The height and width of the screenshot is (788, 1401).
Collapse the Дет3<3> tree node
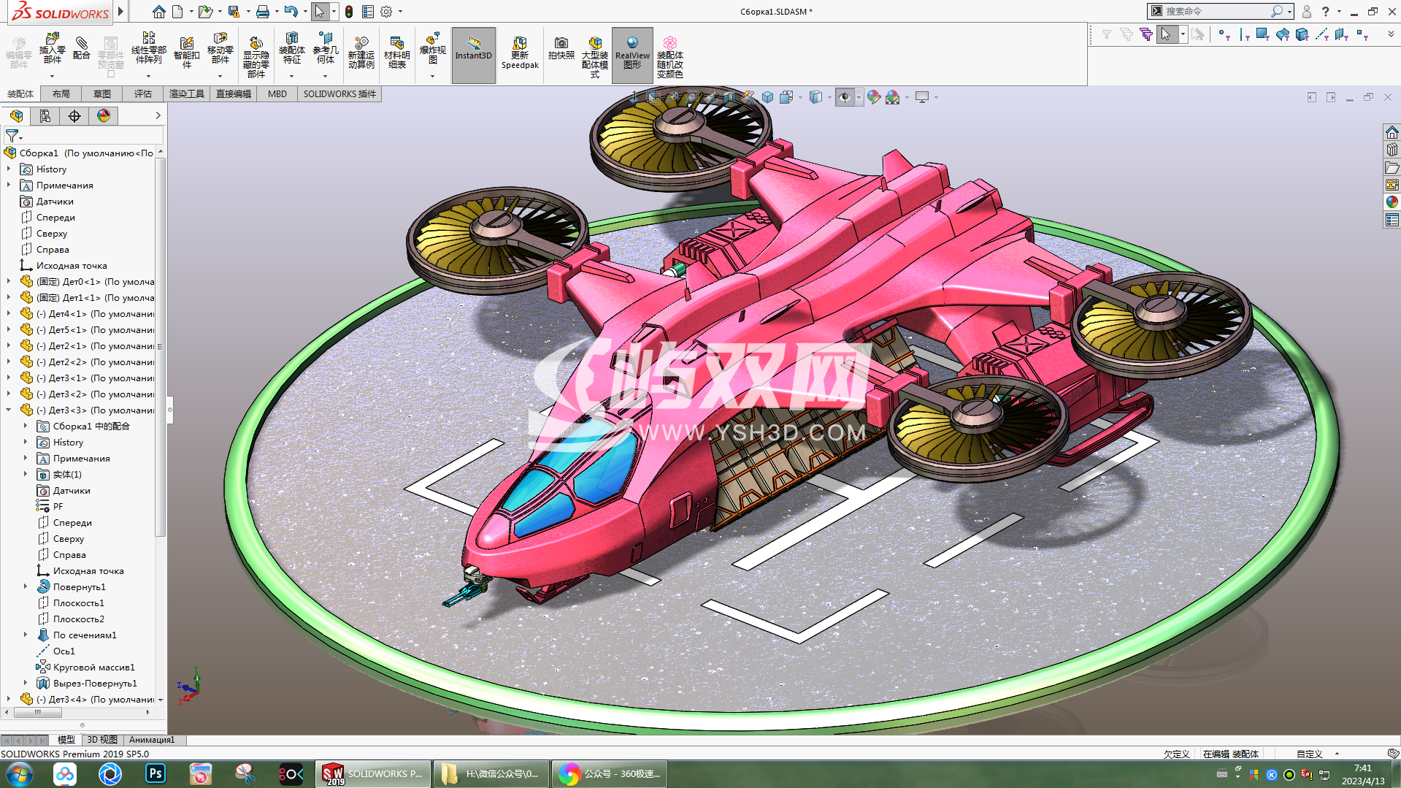pyautogui.click(x=9, y=410)
